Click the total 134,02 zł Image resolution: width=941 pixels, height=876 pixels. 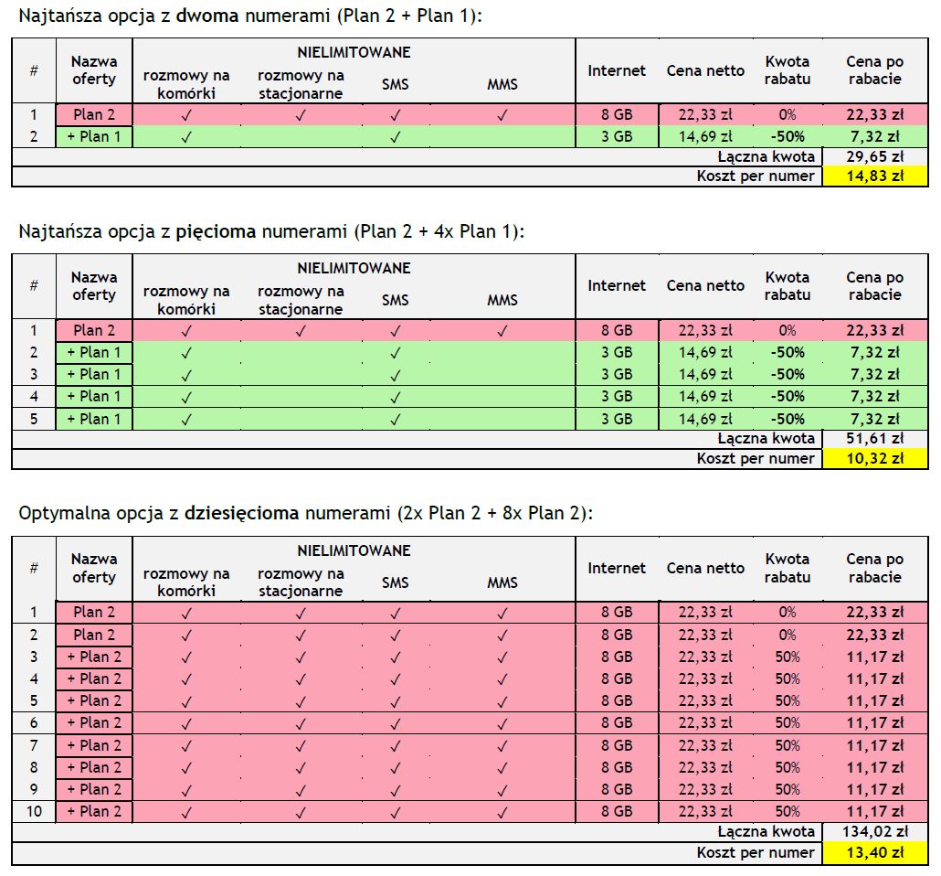pos(875,831)
